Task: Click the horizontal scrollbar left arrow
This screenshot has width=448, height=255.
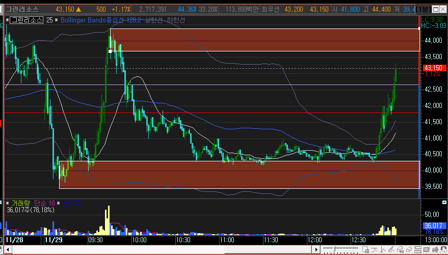Action: (x=8, y=249)
